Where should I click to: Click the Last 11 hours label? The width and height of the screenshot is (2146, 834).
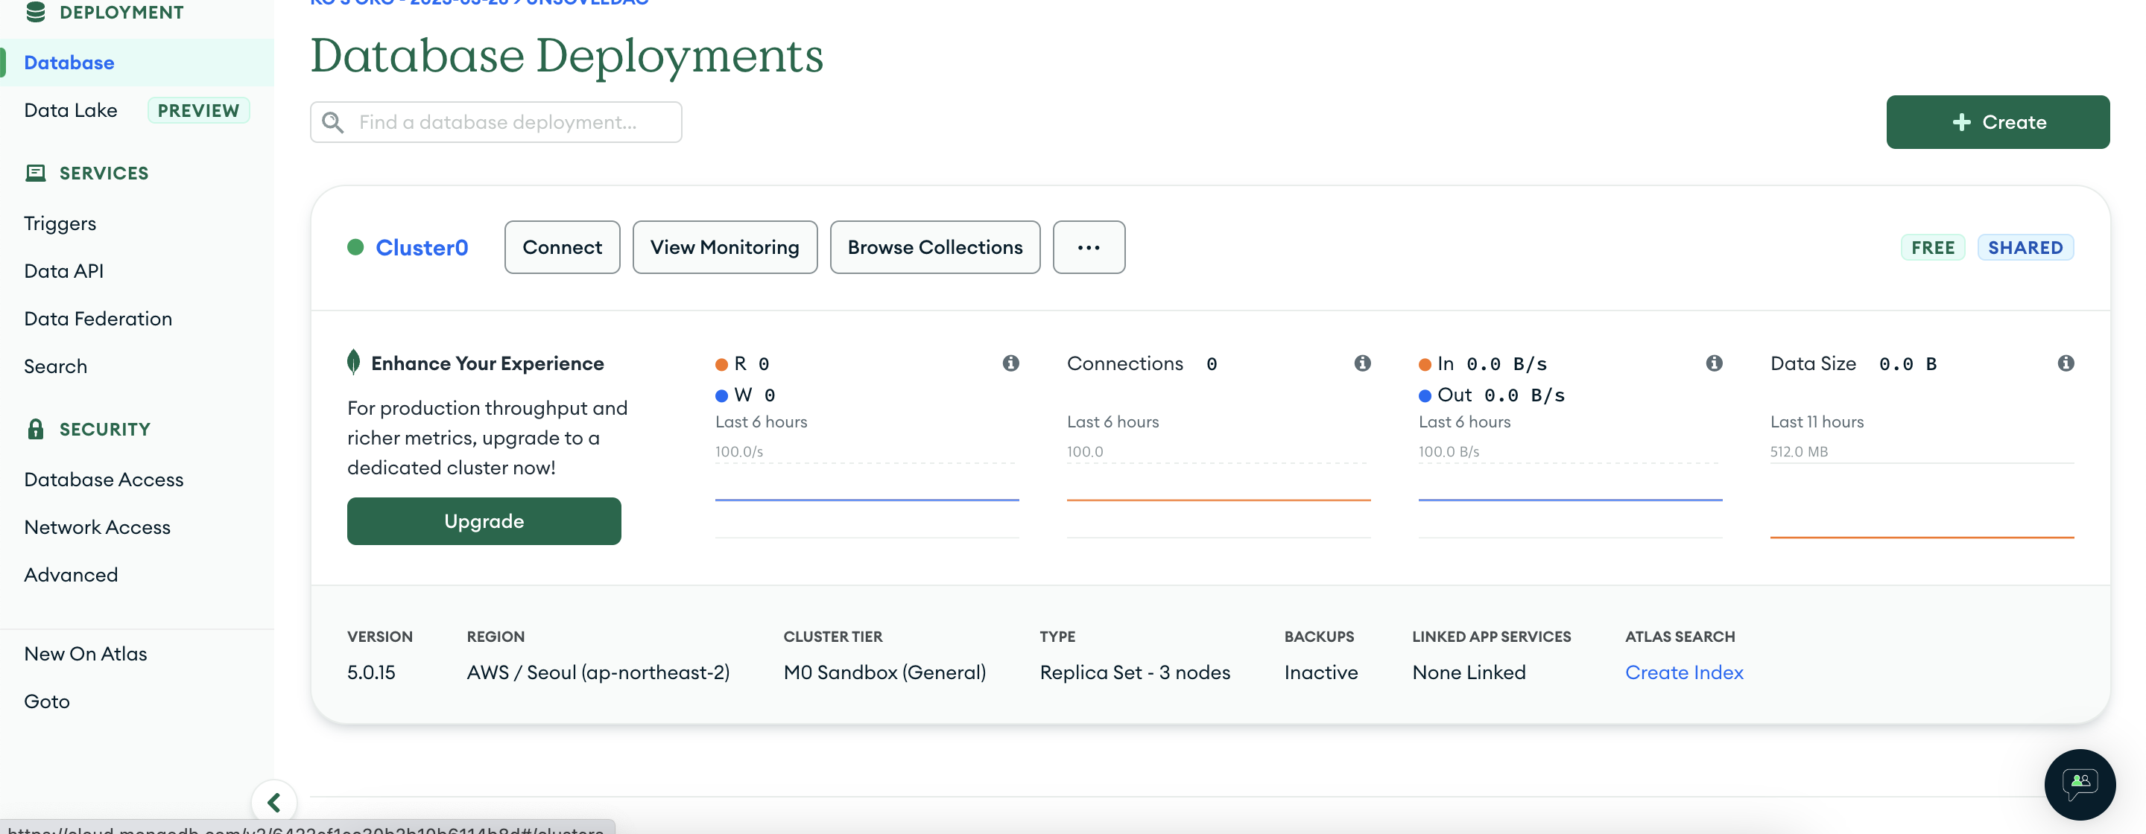[1817, 422]
